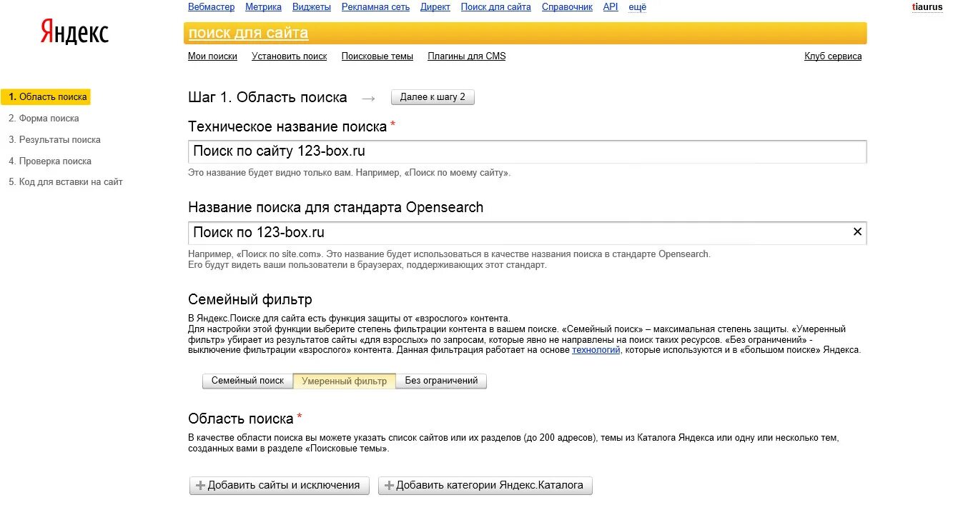Expand the ещё services menu
Screen dimensions: 953x520
pyautogui.click(x=637, y=7)
